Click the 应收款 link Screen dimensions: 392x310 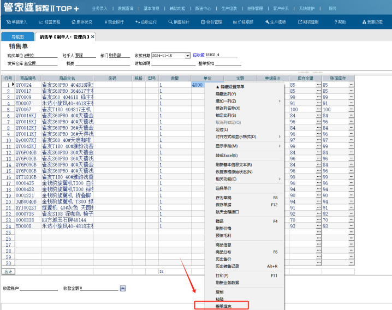coord(199,55)
